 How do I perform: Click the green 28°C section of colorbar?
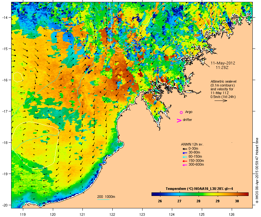tap(198, 194)
